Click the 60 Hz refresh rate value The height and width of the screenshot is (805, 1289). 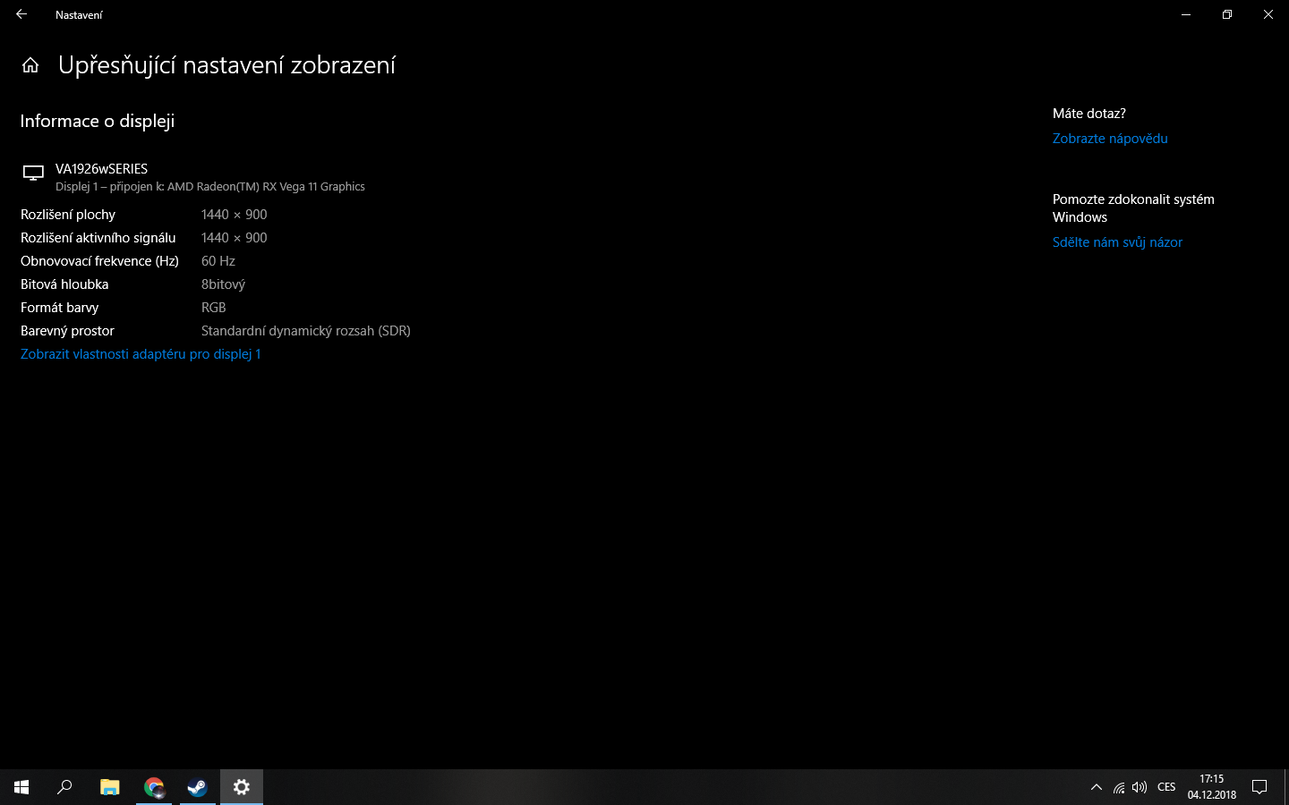pos(218,261)
